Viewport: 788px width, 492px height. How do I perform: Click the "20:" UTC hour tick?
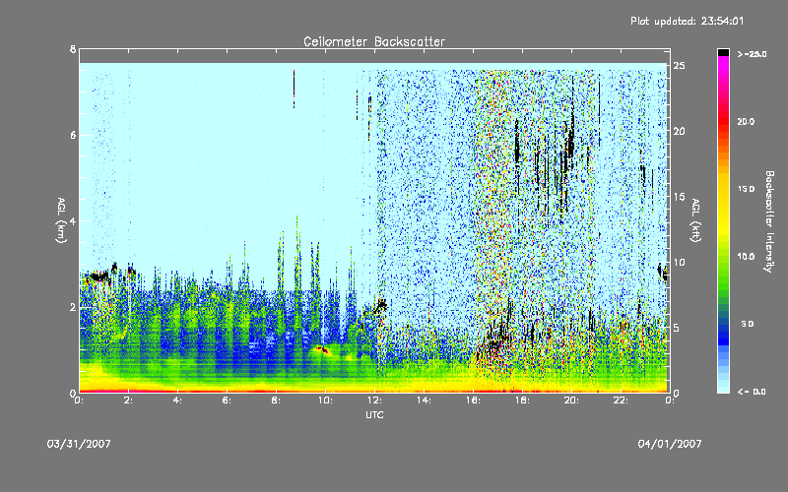tap(571, 400)
